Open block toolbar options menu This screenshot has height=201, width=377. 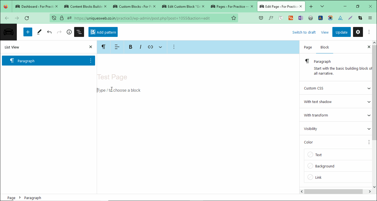[174, 47]
